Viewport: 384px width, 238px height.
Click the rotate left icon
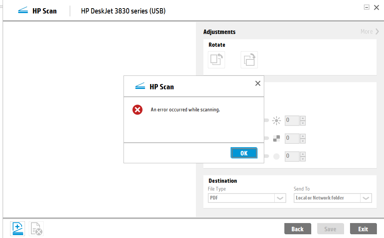[216, 60]
